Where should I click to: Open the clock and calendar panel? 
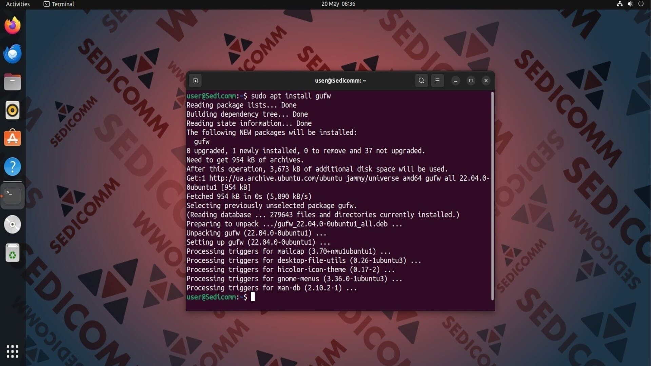point(338,4)
